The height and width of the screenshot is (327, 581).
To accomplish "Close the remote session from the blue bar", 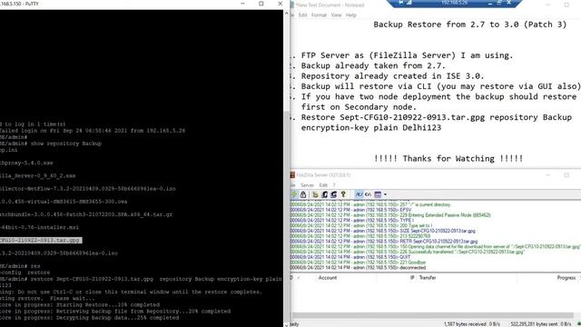I will pos(509,3).
